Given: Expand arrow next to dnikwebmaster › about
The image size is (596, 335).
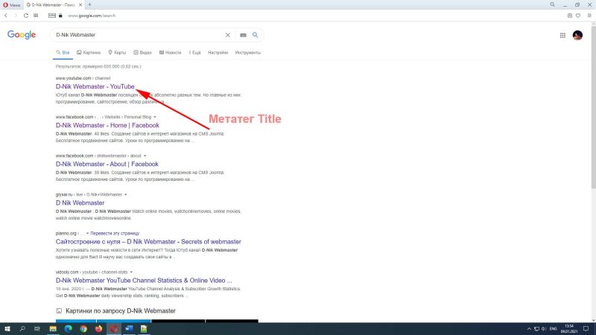Looking at the screenshot, I should point(145,156).
